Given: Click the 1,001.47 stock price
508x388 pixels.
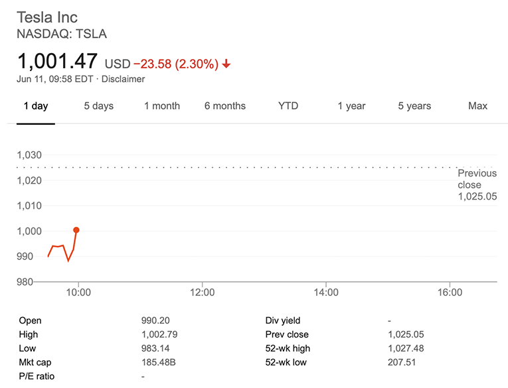Looking at the screenshot, I should (57, 61).
